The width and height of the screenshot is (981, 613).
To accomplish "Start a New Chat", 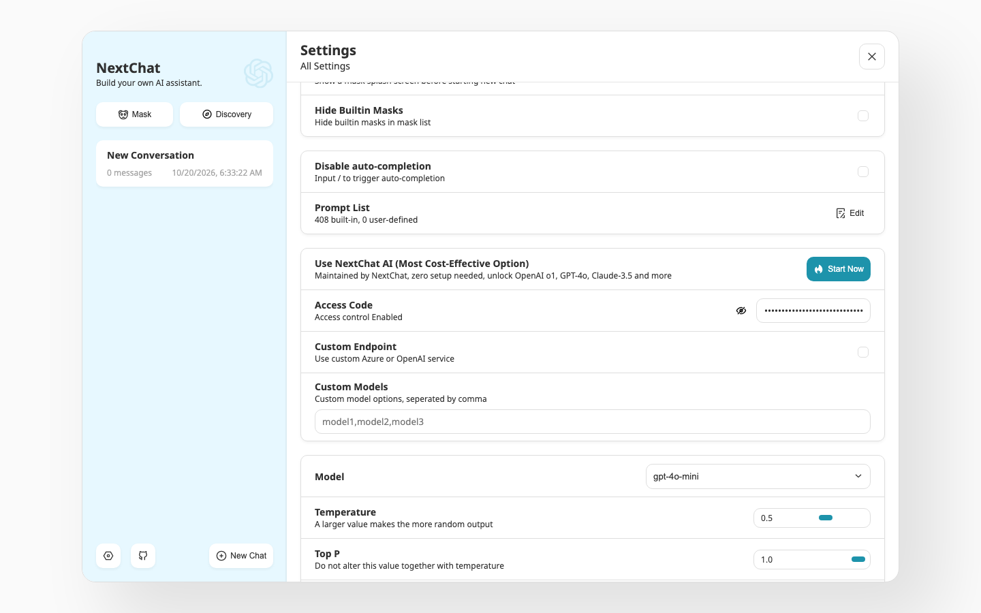I will click(241, 556).
